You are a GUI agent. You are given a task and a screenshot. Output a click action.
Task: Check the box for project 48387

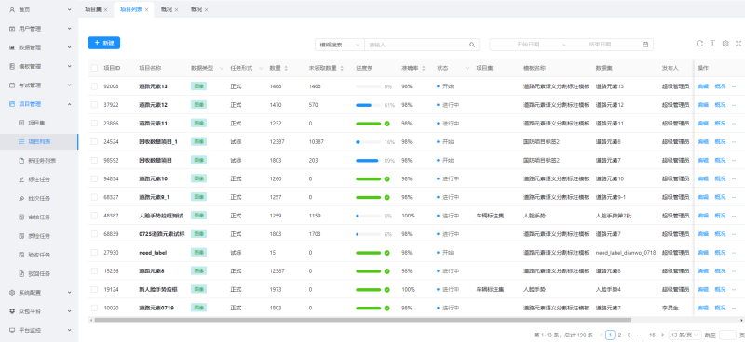pos(95,216)
